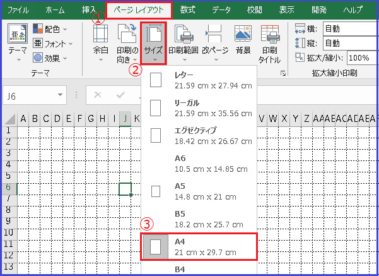
Task: Choose A5 paper size option
Action: tap(199, 191)
